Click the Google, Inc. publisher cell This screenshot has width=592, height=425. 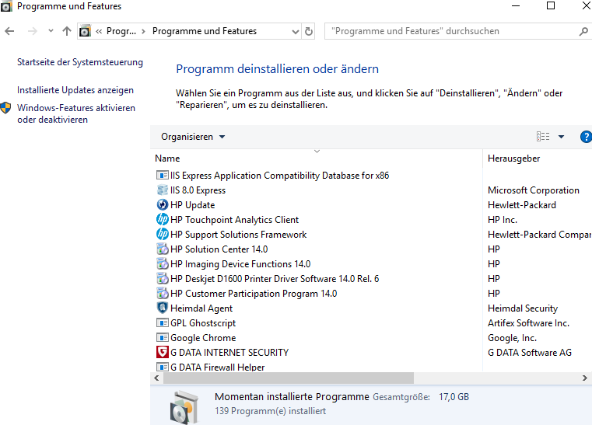pos(512,338)
